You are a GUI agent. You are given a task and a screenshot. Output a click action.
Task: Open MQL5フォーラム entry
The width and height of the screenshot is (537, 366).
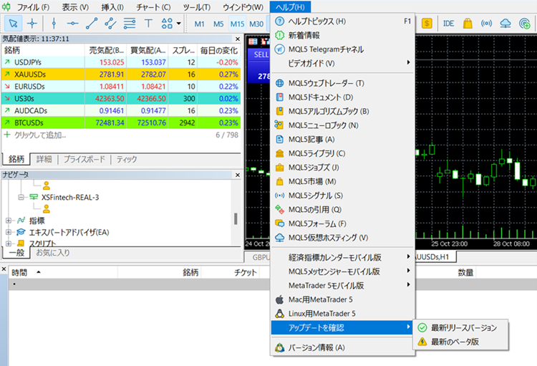click(x=343, y=223)
